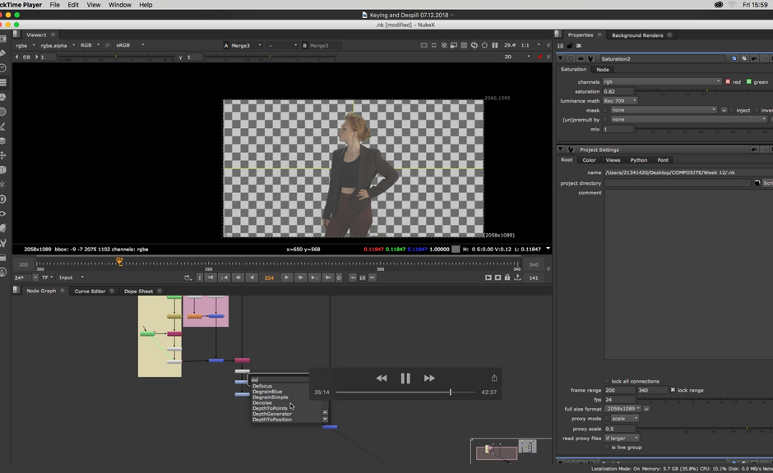Enable the lock all connections checkbox
This screenshot has height=473, width=773.
[x=607, y=381]
